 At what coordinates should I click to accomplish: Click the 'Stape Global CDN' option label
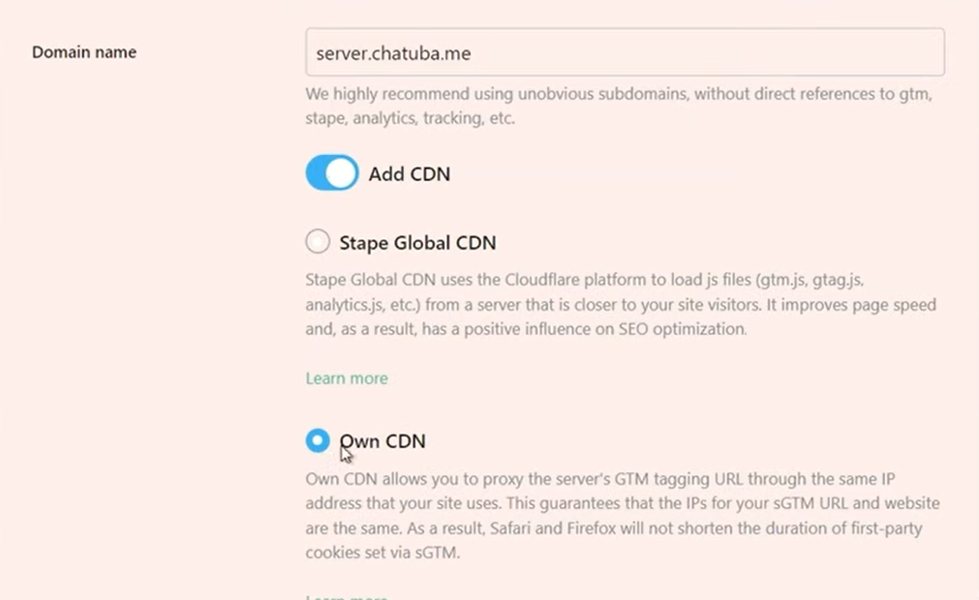point(417,243)
